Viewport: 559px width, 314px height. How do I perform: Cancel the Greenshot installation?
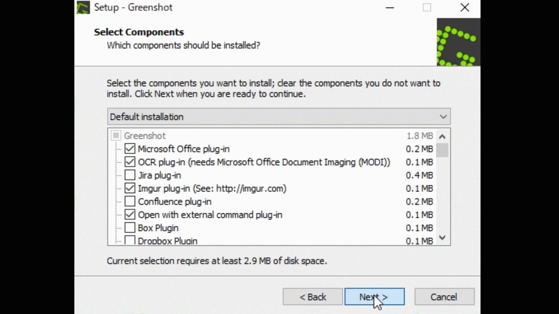444,297
